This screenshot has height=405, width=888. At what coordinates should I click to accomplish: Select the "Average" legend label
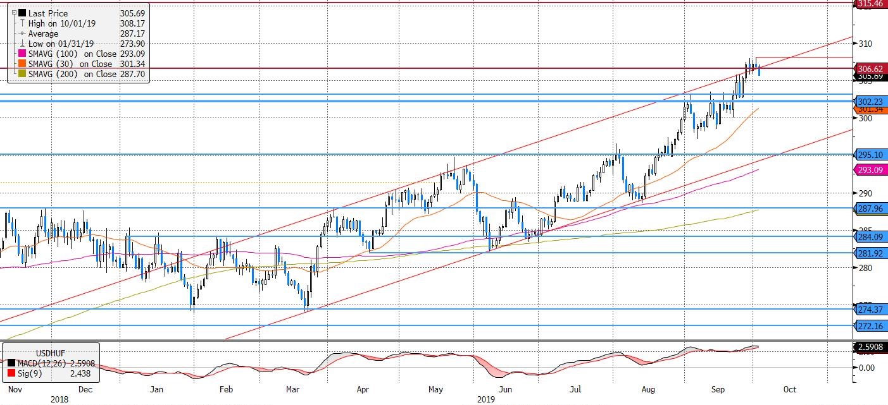pyautogui.click(x=43, y=33)
